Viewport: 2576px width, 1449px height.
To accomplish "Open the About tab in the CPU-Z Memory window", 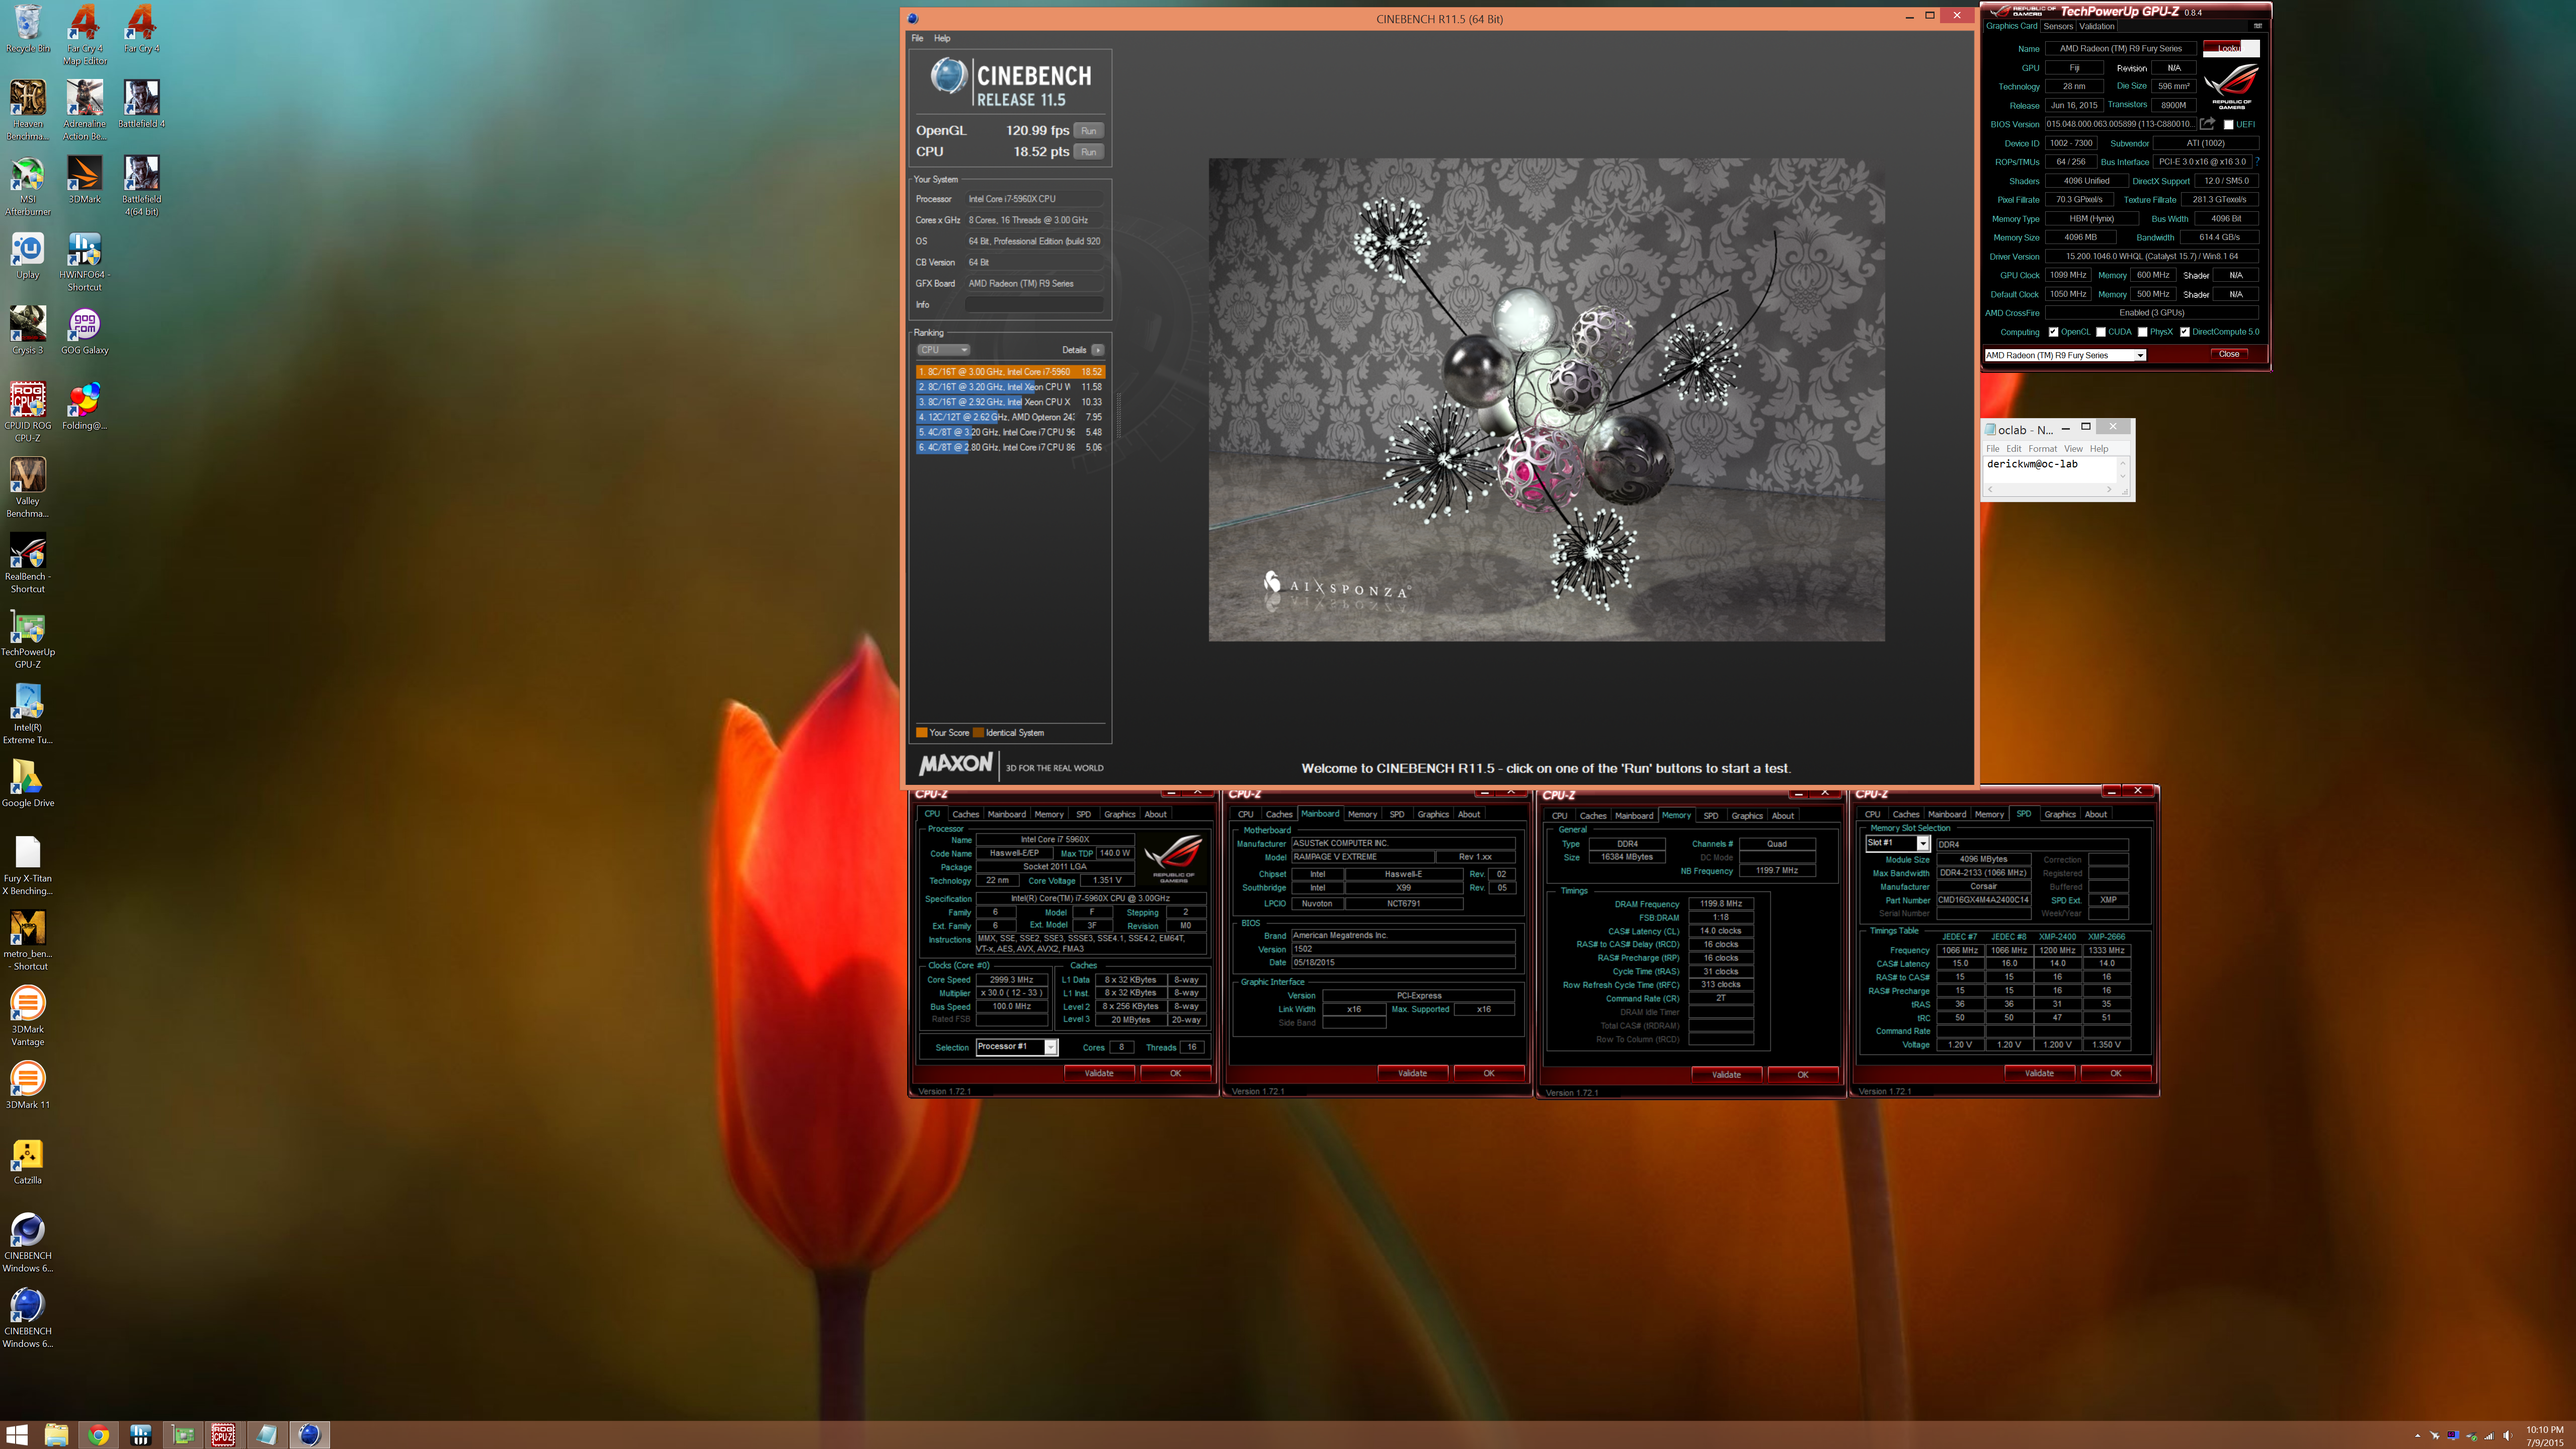I will coord(1782,816).
